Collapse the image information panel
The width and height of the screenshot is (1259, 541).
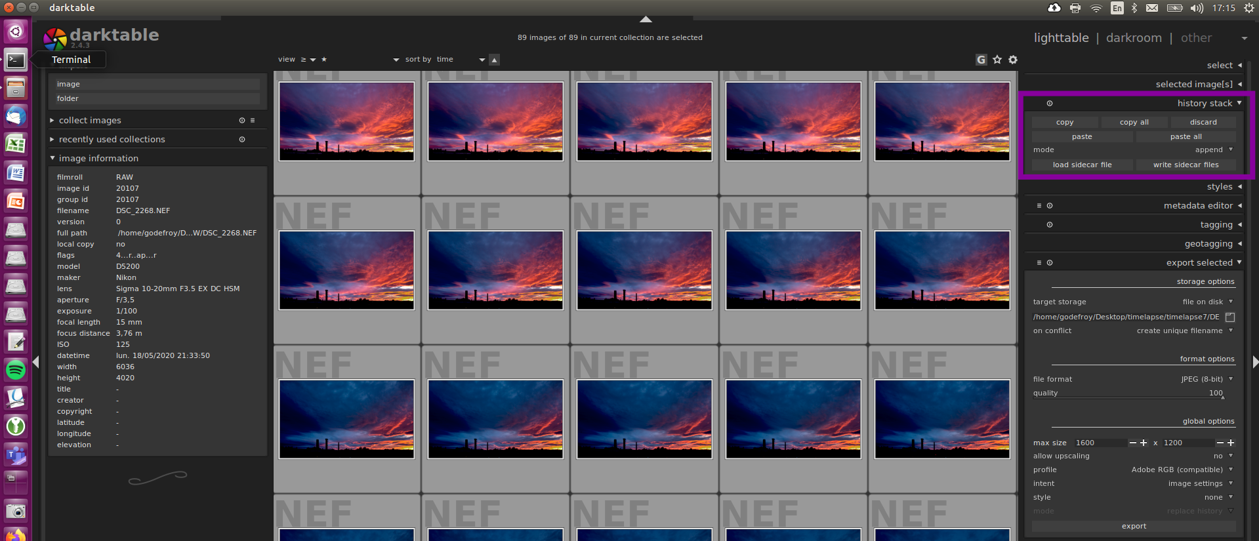94,159
